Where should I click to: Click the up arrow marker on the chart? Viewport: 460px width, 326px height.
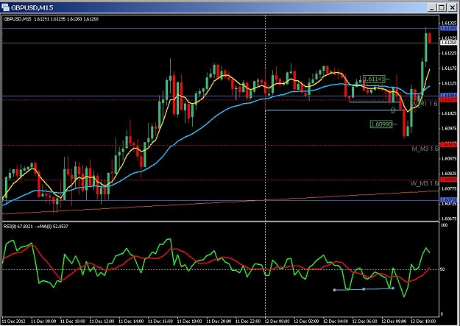[x=393, y=110]
